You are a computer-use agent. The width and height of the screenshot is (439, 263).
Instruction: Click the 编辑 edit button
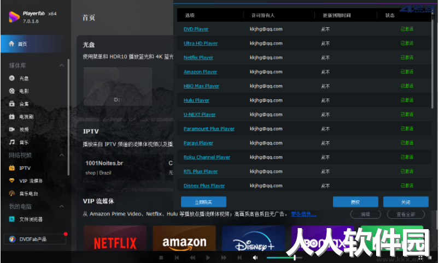point(365,214)
